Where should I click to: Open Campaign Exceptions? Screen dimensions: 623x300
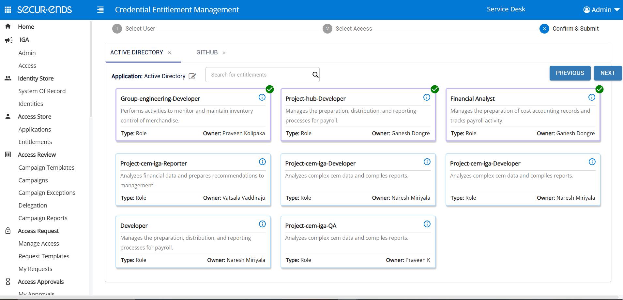click(x=47, y=193)
